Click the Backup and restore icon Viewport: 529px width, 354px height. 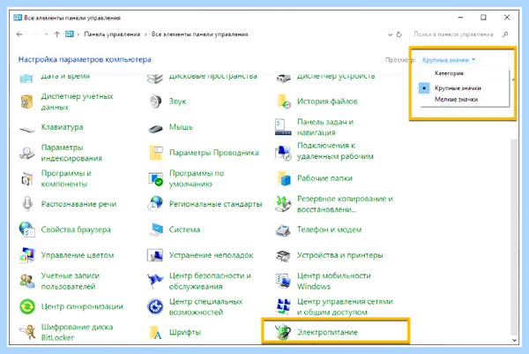point(283,204)
